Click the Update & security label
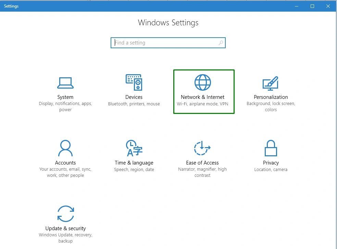This screenshot has height=249, width=337. (x=65, y=228)
